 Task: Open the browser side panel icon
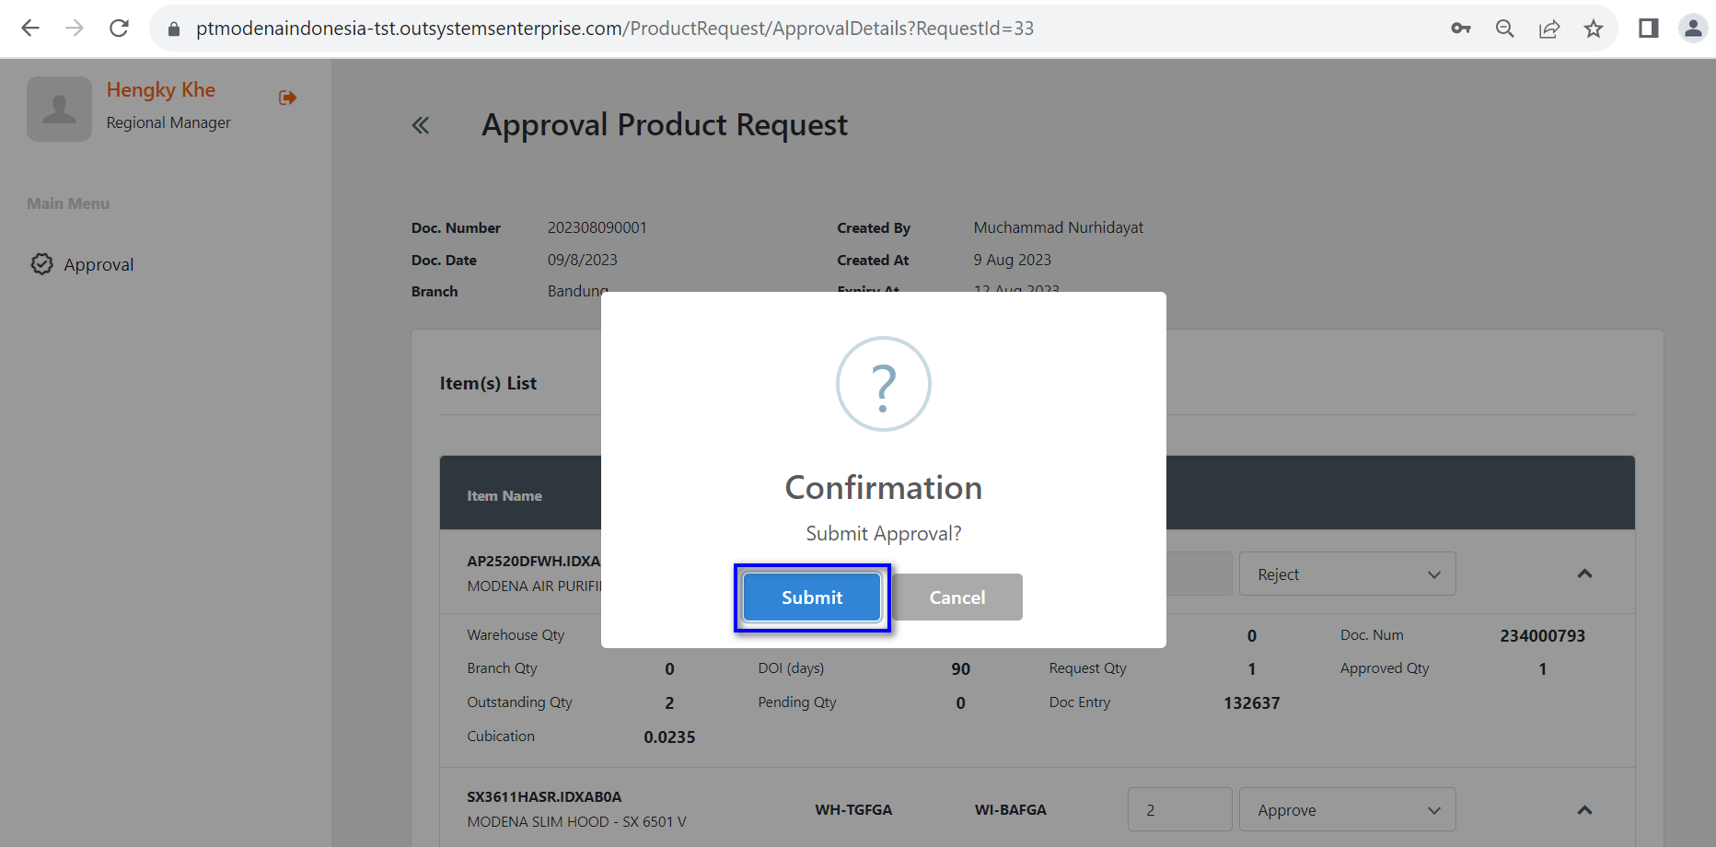1648,29
